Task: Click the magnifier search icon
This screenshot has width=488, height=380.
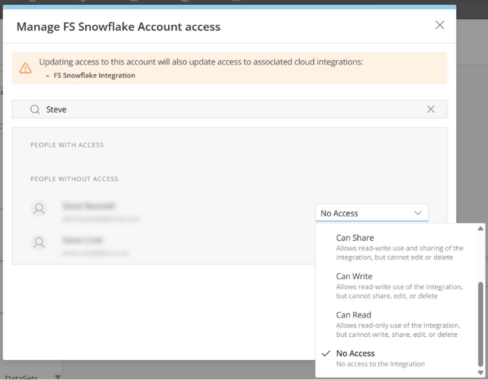Action: pos(35,109)
